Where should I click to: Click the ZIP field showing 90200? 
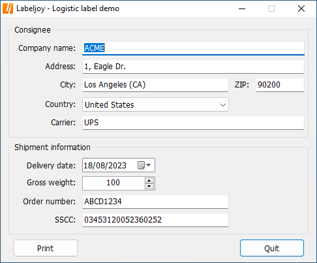[x=280, y=85]
